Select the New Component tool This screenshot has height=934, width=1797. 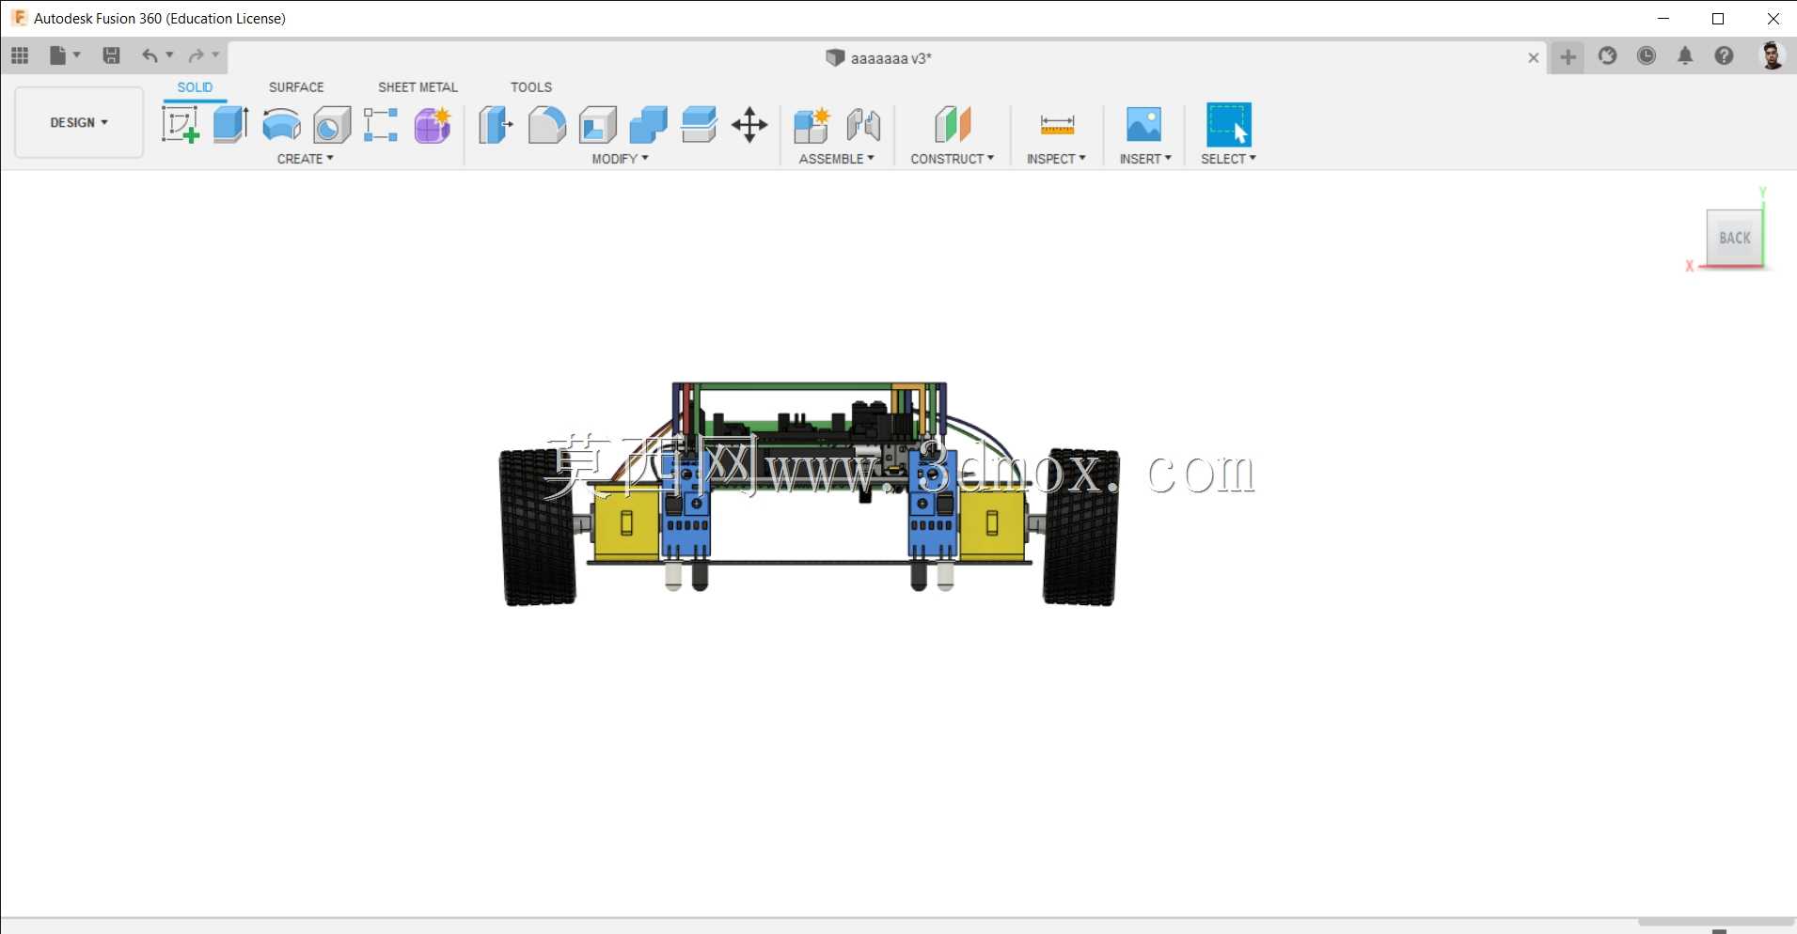(x=812, y=124)
